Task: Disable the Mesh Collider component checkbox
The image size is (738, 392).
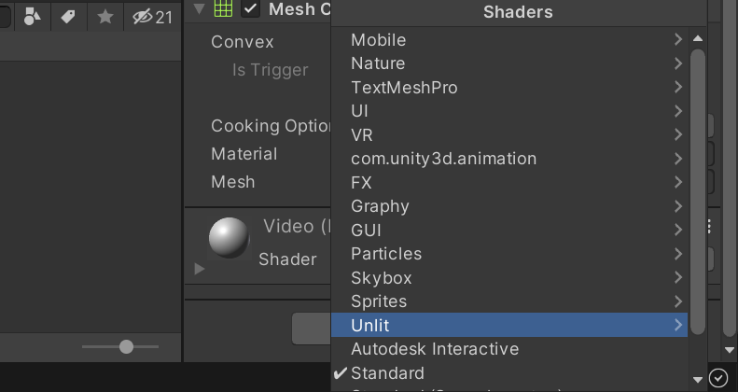Action: (x=250, y=9)
